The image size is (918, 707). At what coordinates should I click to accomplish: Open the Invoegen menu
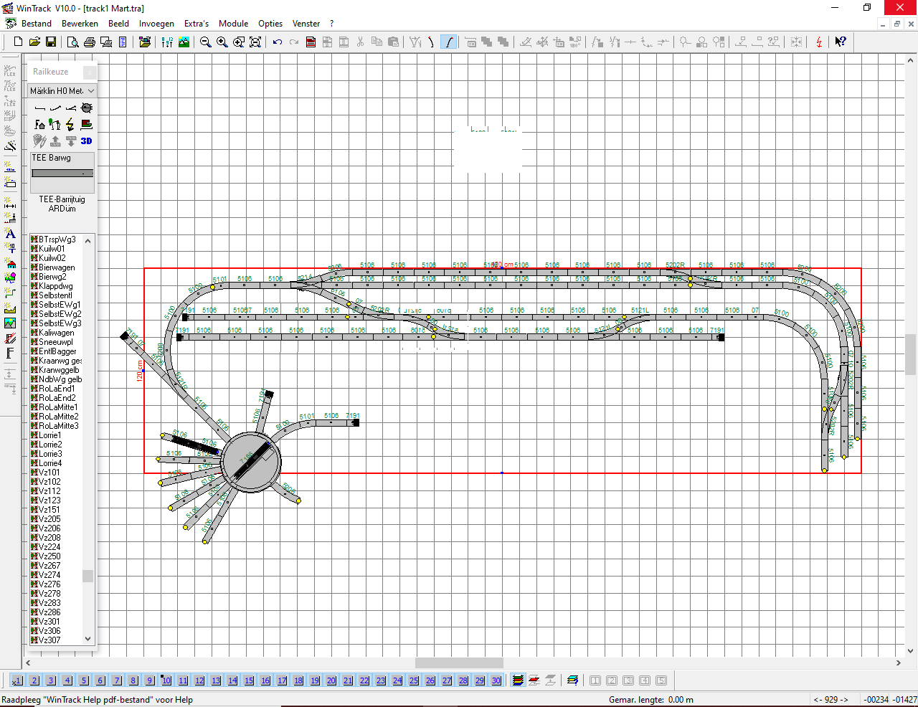[x=156, y=24]
